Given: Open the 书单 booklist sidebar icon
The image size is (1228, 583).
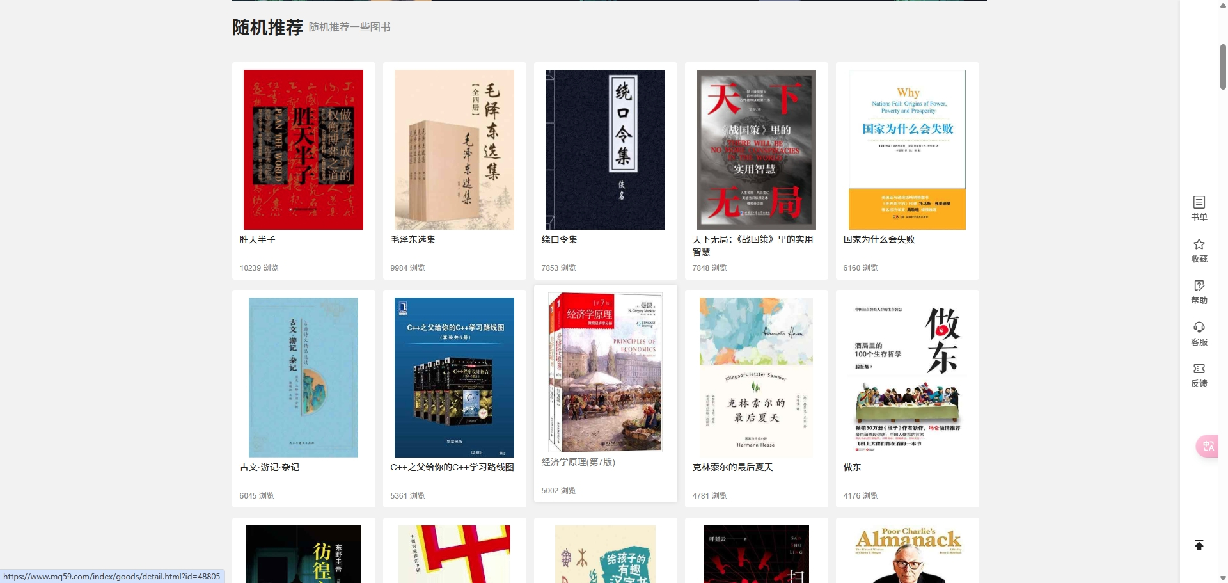Looking at the screenshot, I should (1199, 202).
